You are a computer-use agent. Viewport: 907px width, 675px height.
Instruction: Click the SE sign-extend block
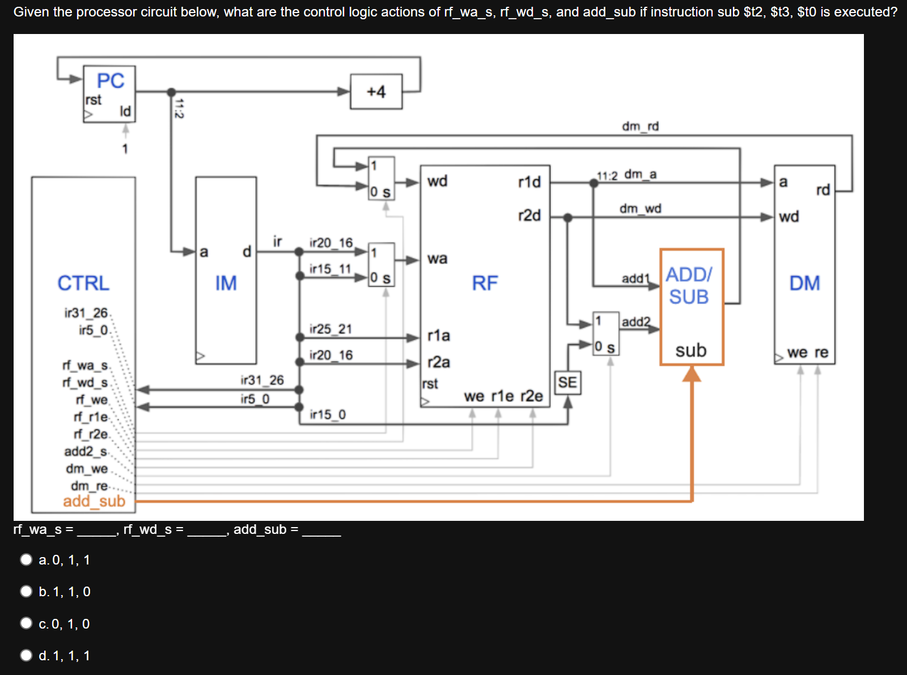(x=567, y=384)
